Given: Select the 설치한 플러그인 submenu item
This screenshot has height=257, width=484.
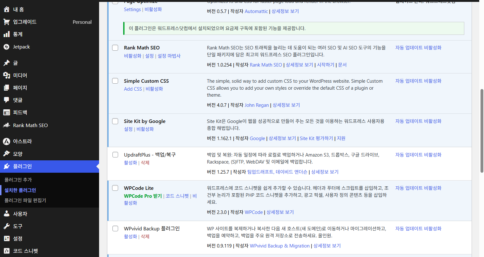Looking at the screenshot, I should (20, 190).
